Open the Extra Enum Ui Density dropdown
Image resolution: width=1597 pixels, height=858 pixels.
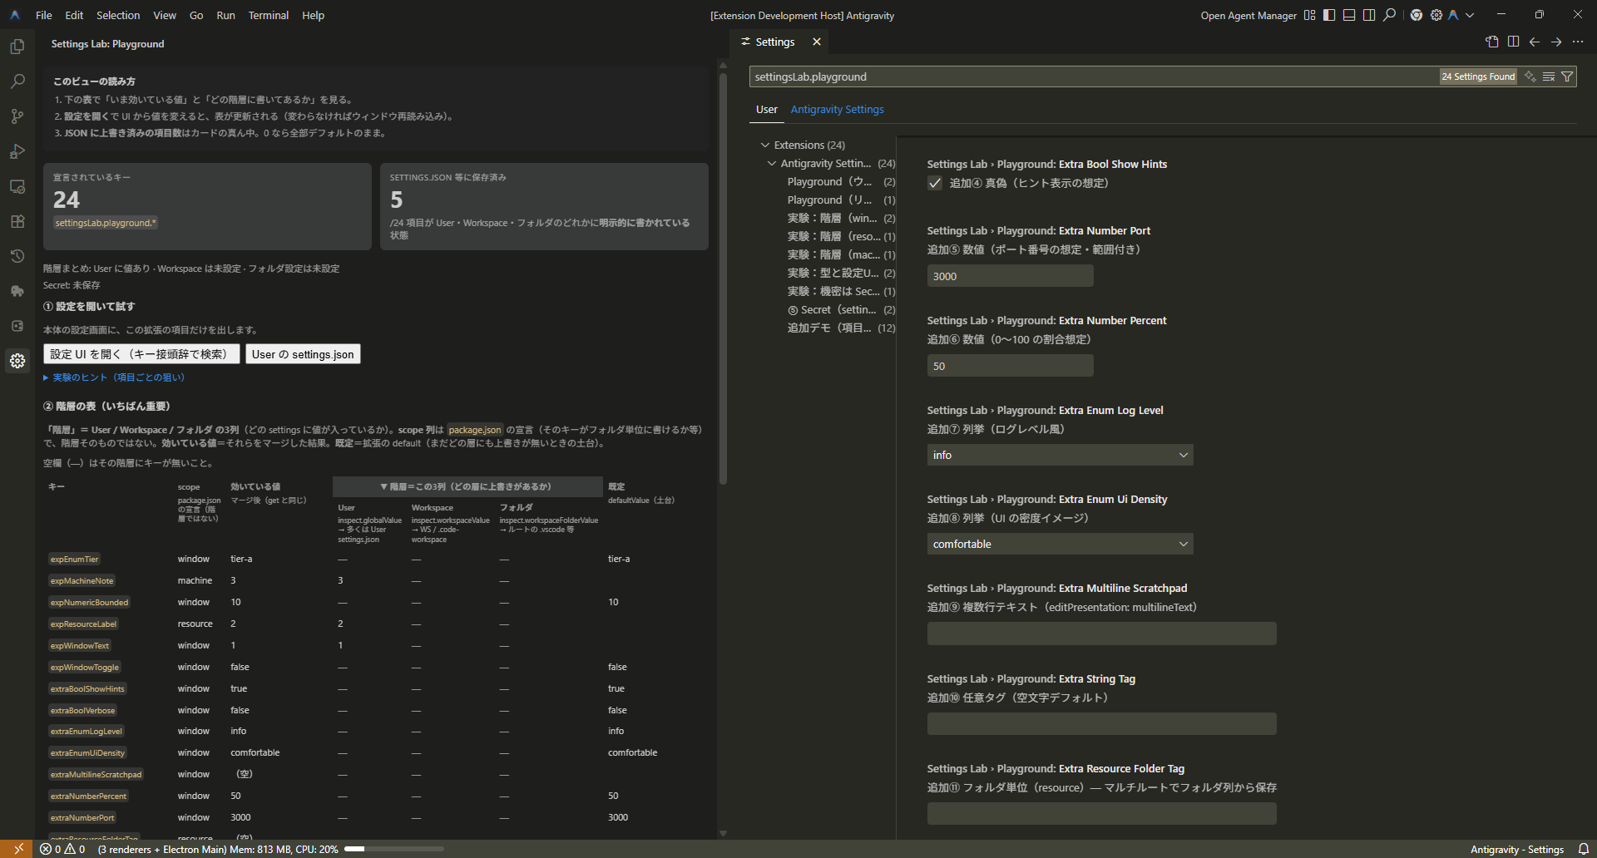click(x=1059, y=544)
